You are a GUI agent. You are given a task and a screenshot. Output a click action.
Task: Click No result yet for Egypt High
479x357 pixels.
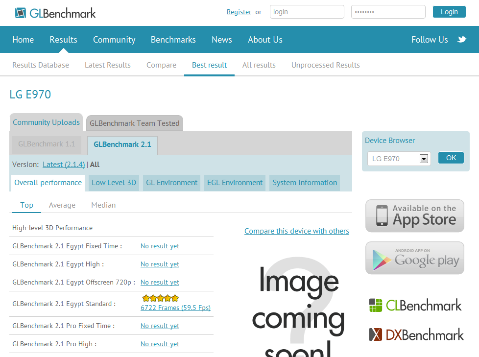click(160, 264)
